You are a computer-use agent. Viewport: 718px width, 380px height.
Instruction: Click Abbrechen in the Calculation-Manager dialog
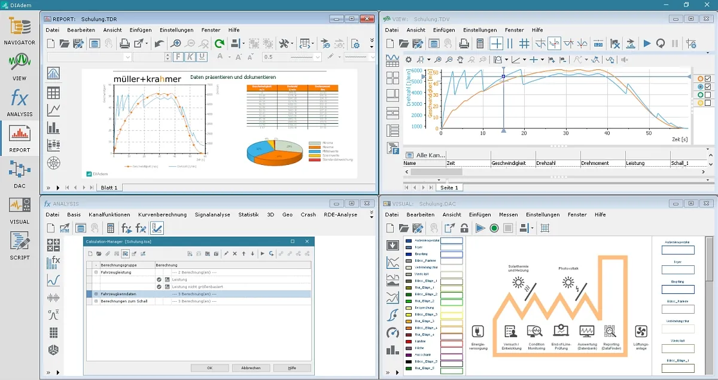click(x=251, y=368)
